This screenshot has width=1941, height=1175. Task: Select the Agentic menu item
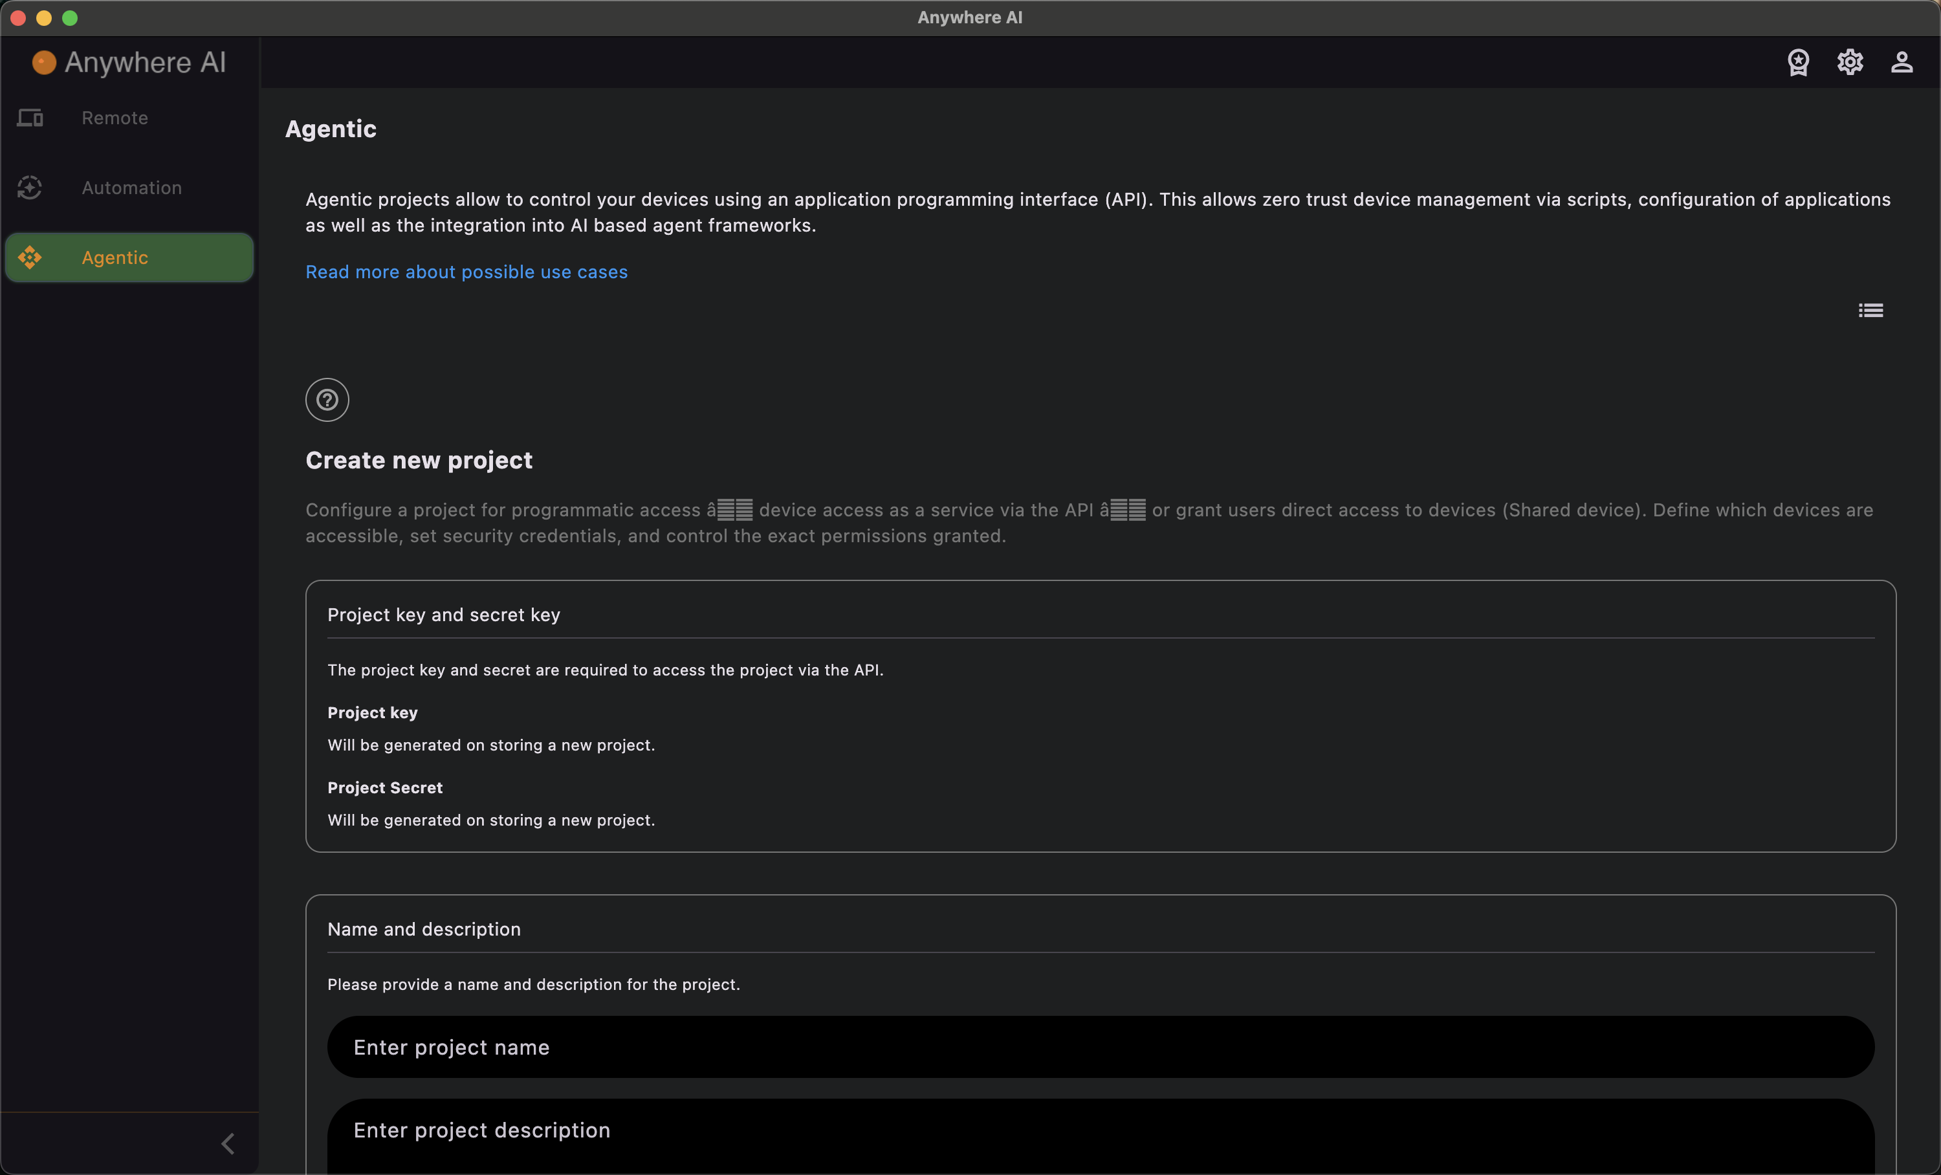pos(130,258)
